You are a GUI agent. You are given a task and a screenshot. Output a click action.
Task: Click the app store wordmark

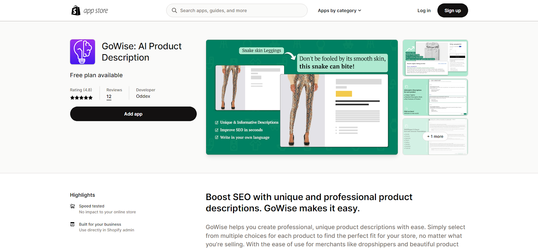point(96,11)
